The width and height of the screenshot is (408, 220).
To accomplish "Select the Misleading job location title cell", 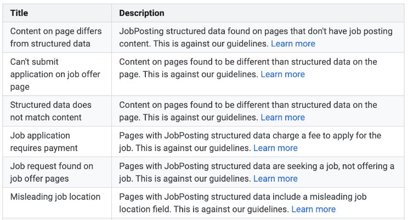I will coord(57,203).
